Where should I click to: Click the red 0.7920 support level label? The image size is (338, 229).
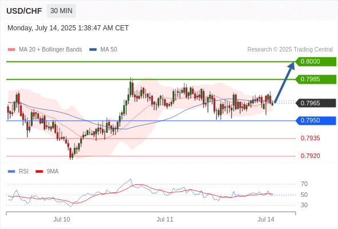click(310, 156)
